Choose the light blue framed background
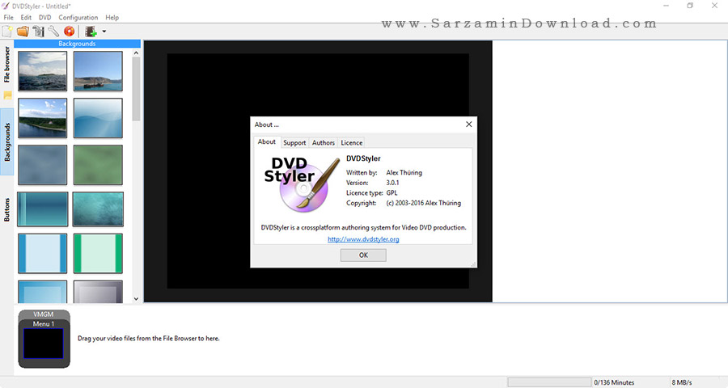 tap(42, 253)
